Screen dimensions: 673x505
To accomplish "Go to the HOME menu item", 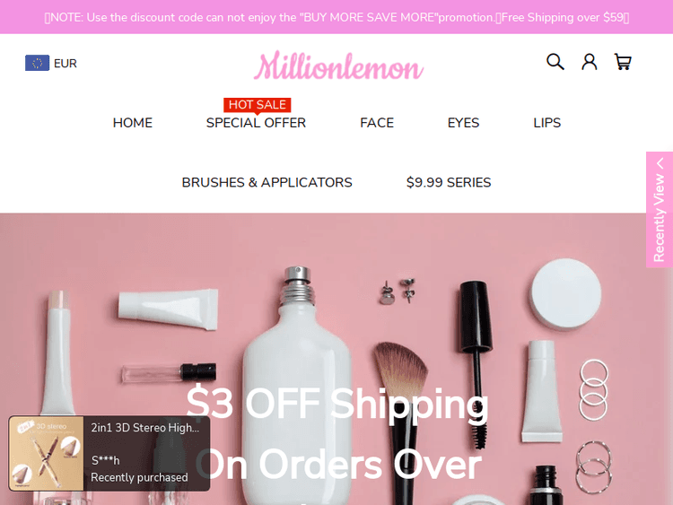I will (x=132, y=123).
